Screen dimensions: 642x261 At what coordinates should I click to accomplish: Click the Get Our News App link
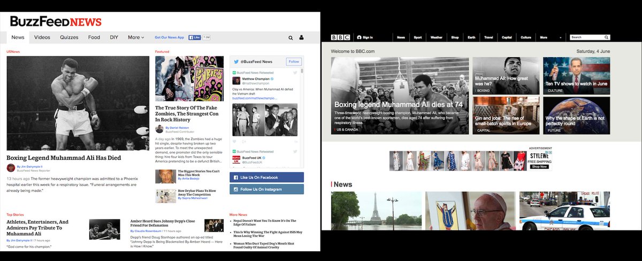pyautogui.click(x=169, y=37)
